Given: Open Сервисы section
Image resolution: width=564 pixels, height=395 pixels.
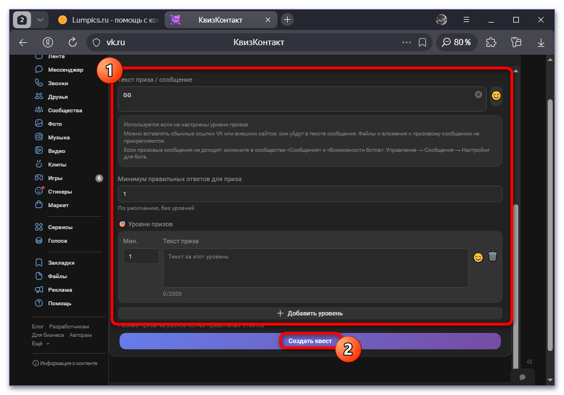Looking at the screenshot, I should [54, 227].
